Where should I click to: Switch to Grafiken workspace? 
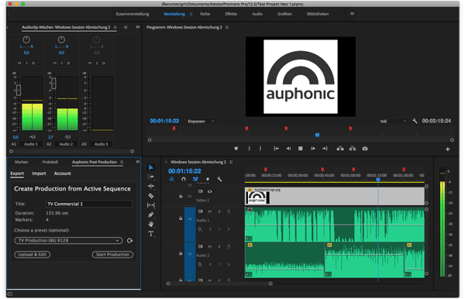[284, 14]
